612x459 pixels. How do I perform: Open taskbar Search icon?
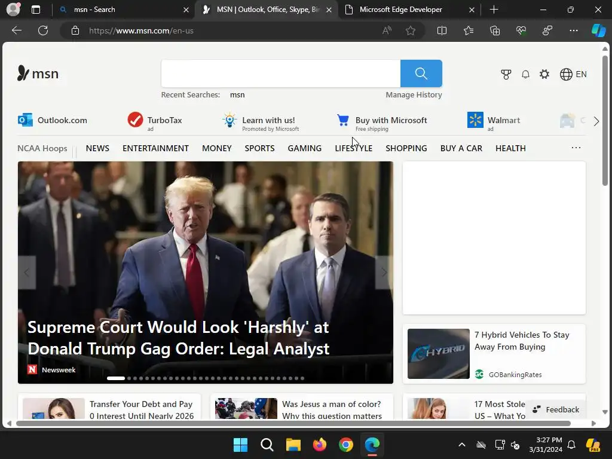[x=267, y=445]
